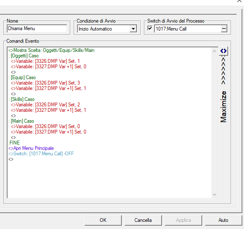Viewport: 244px width, 229px height.
Task: Select empty <> line under Main case
Action: point(13,137)
